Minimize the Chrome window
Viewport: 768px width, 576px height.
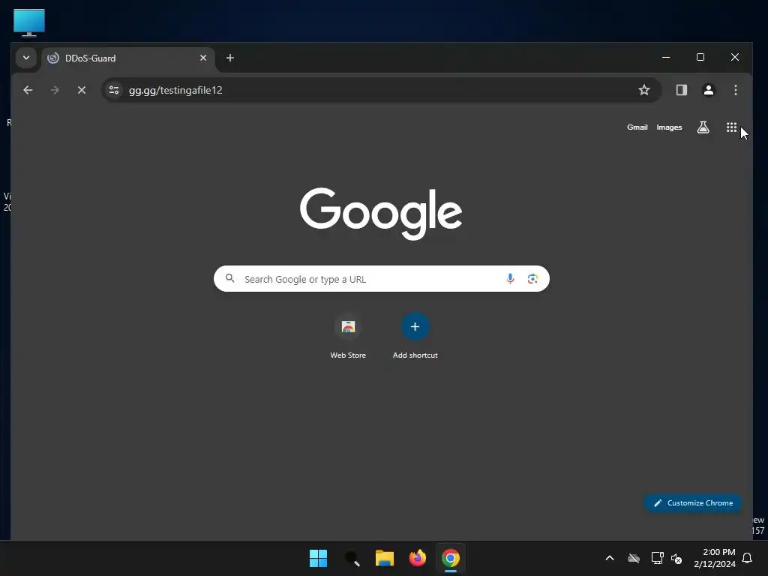[x=666, y=57]
